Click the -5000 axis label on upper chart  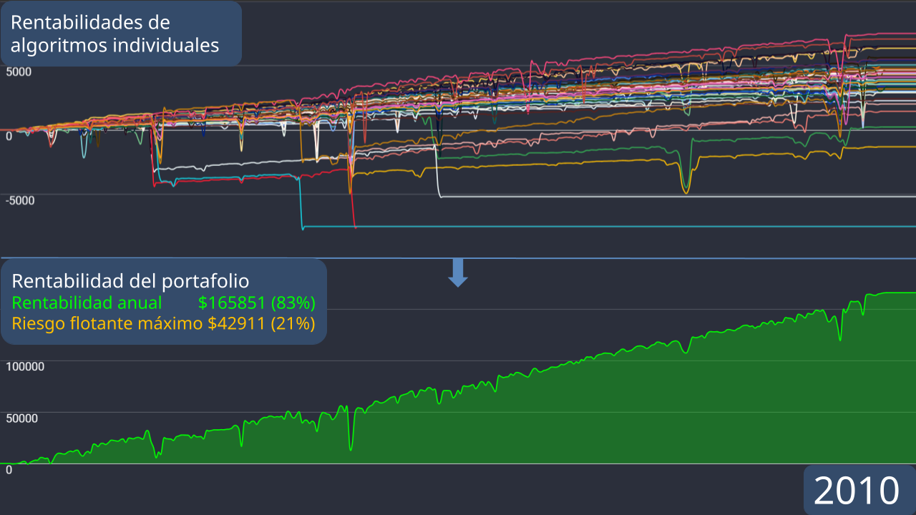[20, 200]
